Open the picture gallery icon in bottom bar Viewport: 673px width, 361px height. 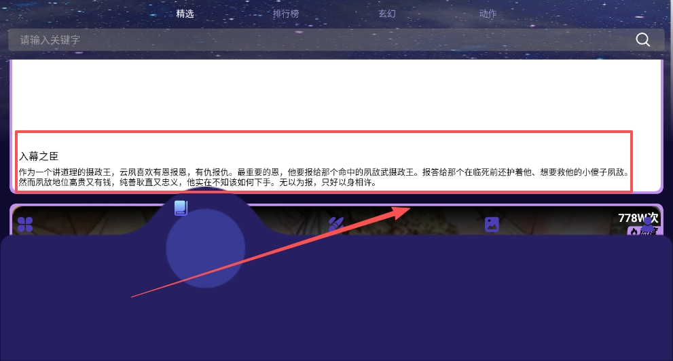pyautogui.click(x=492, y=225)
